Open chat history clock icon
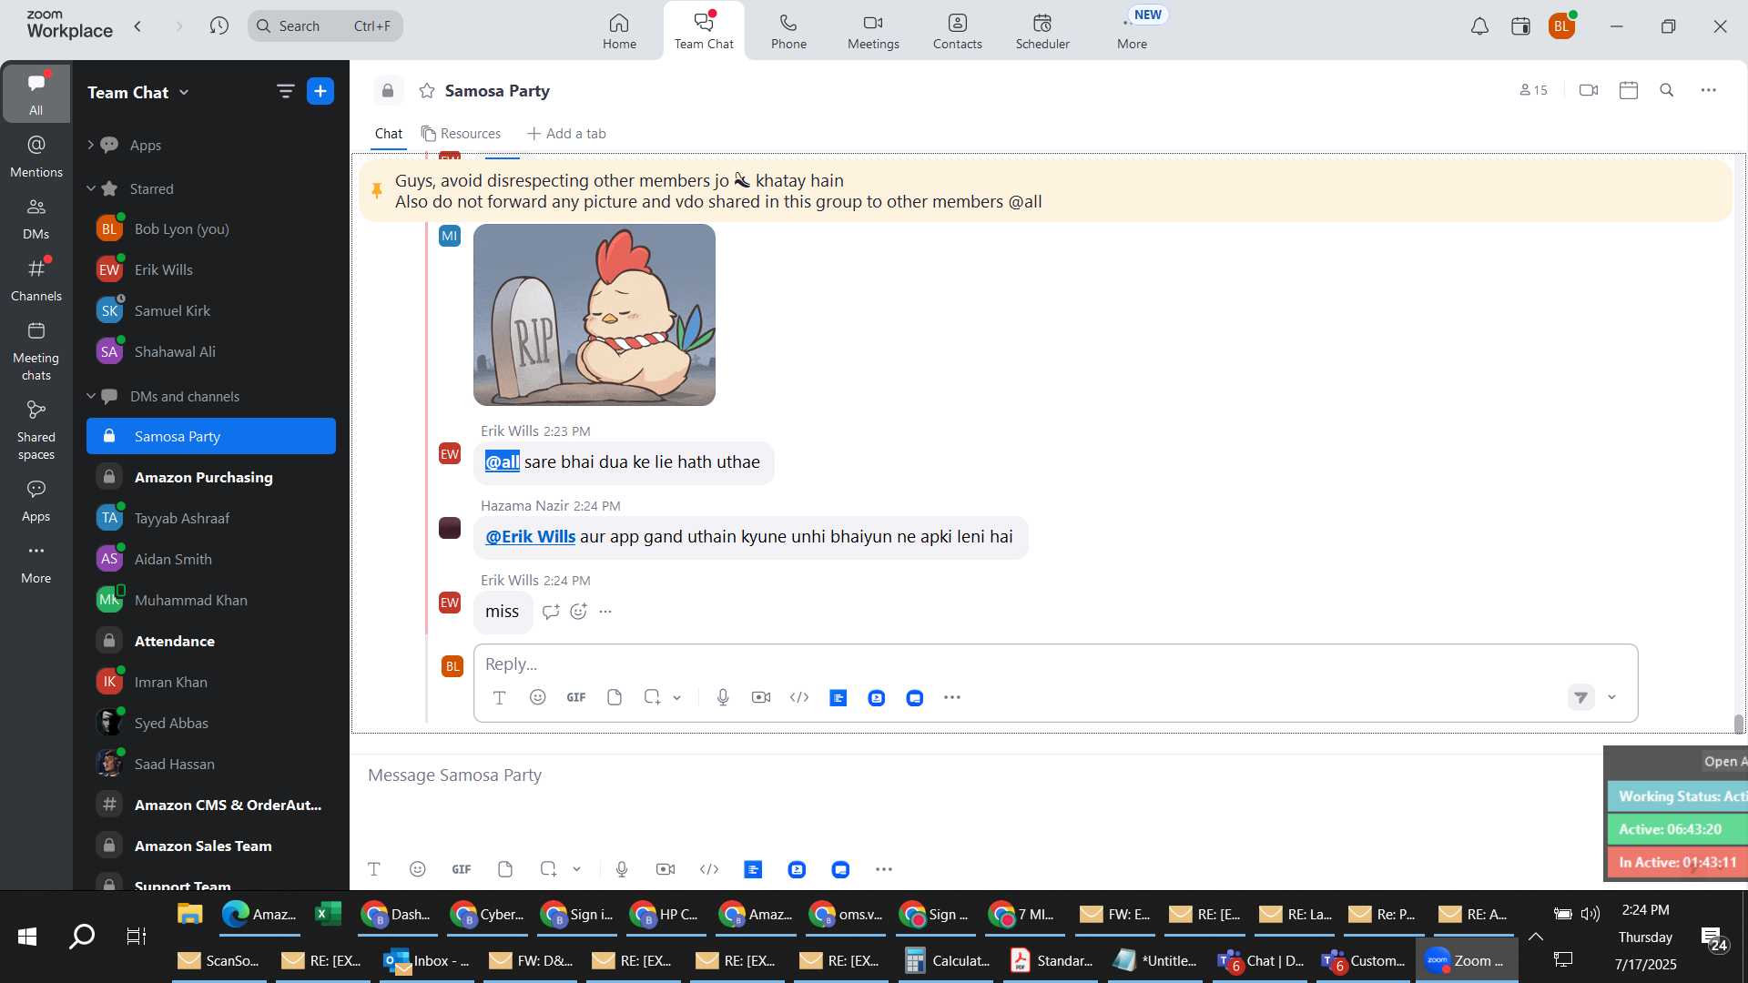Image resolution: width=1748 pixels, height=983 pixels. (x=218, y=25)
